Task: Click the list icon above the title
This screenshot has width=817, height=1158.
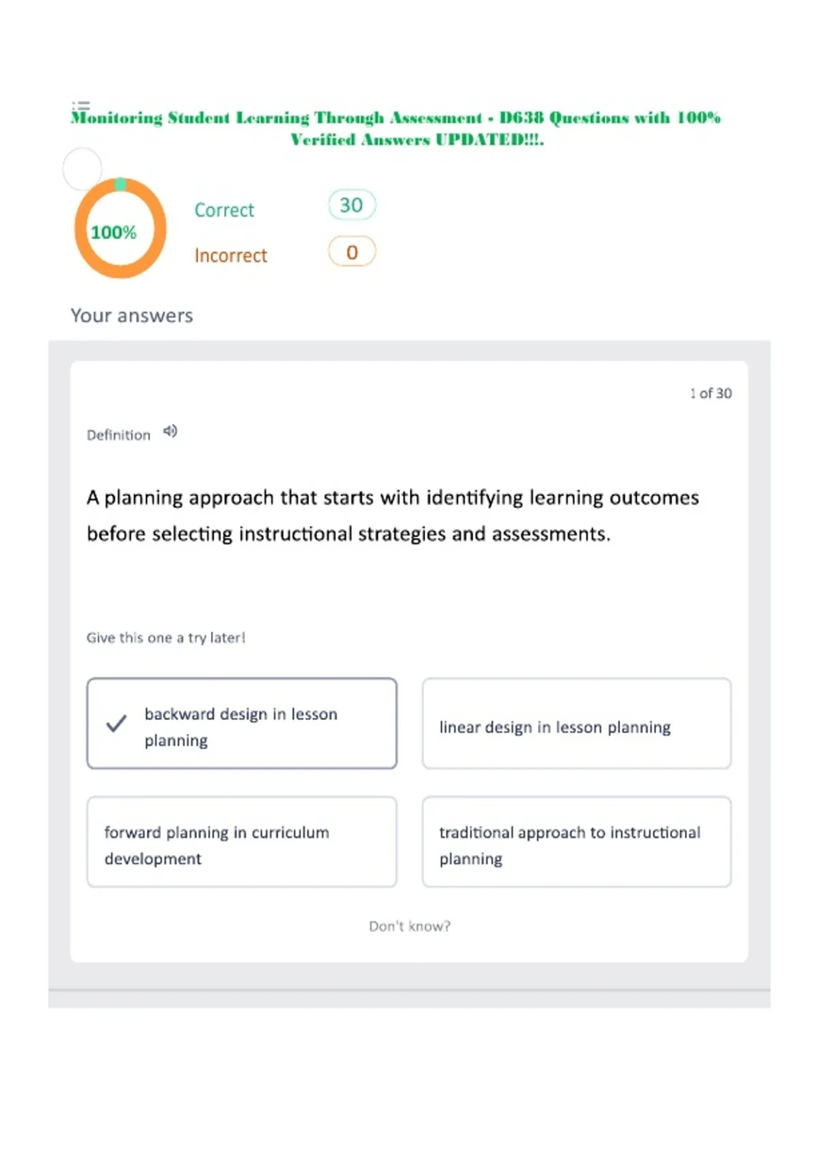Action: point(81,106)
